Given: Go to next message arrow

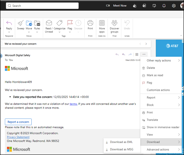Looking at the screenshot, I should tap(146, 44).
